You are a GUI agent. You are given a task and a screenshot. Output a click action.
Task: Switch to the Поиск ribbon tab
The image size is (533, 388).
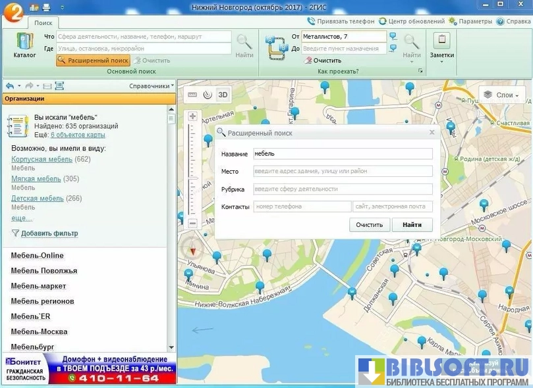(x=43, y=22)
